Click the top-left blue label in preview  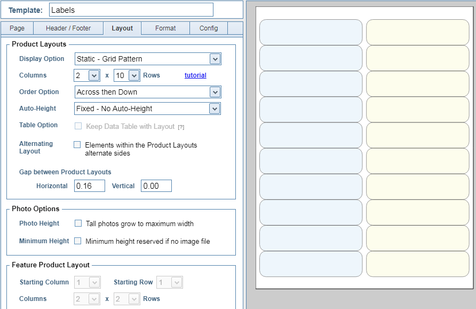pyautogui.click(x=311, y=32)
